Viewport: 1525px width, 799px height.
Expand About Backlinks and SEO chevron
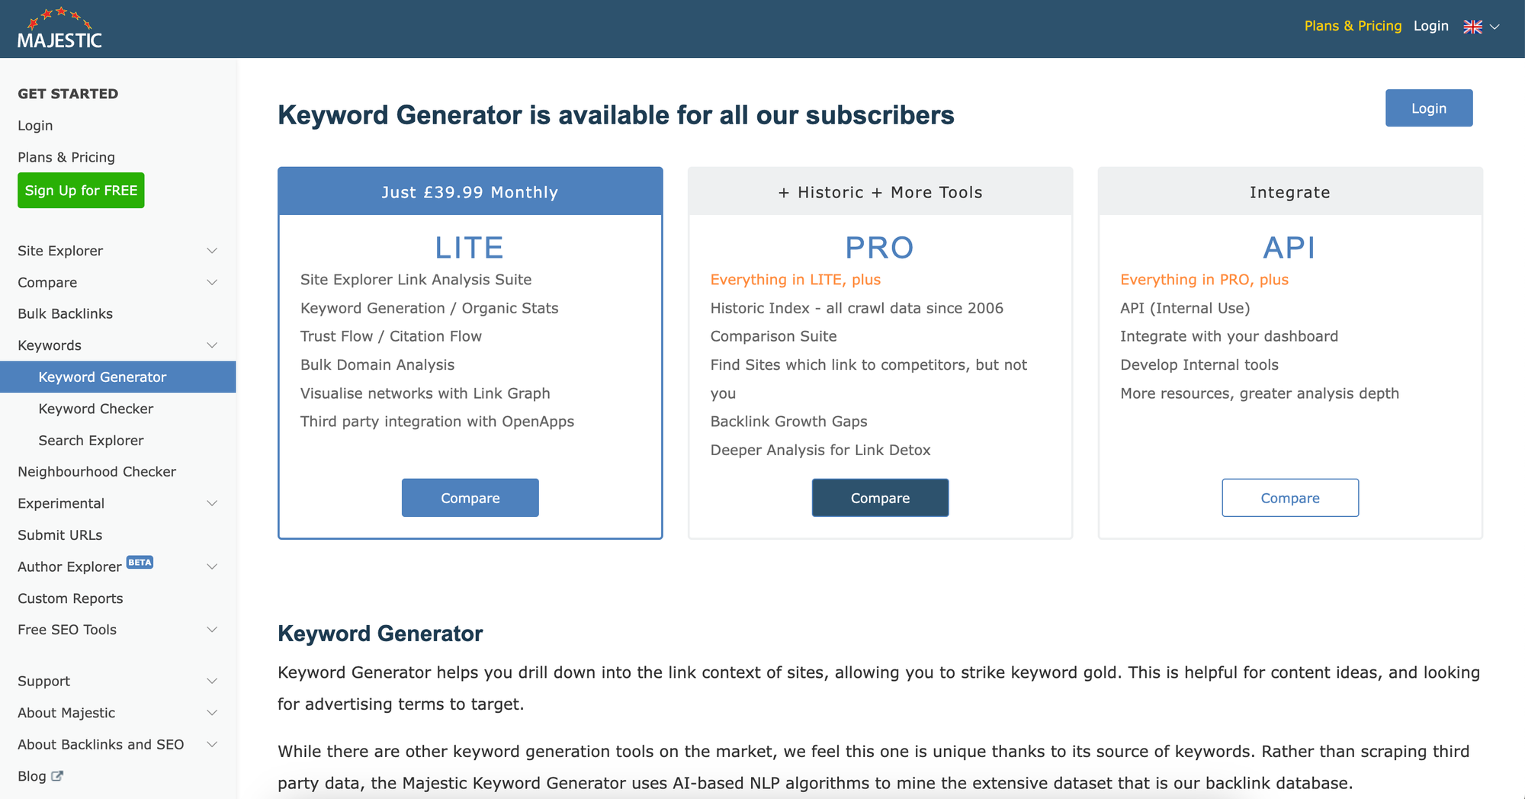click(x=212, y=744)
